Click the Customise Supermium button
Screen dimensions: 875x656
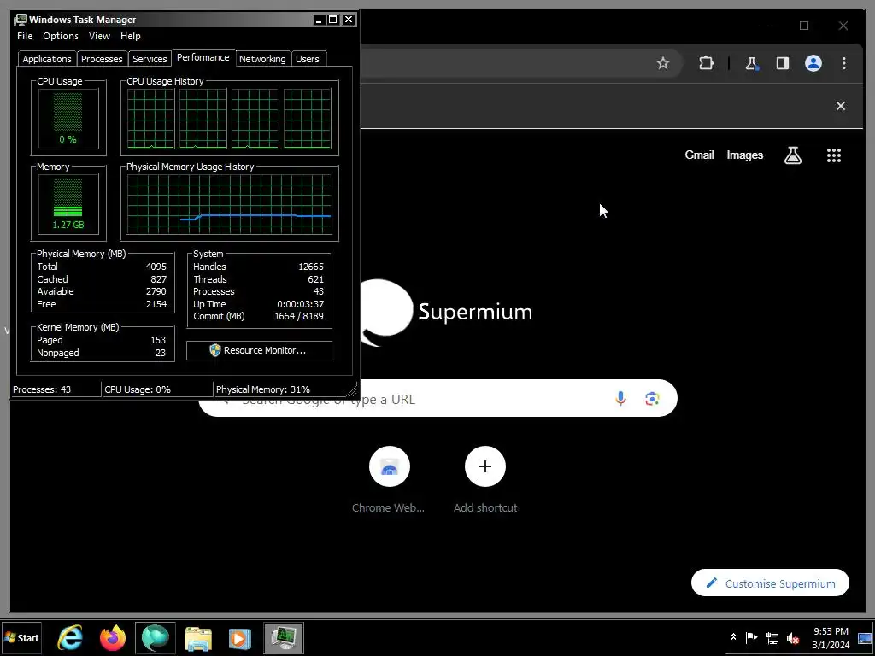pos(770,583)
